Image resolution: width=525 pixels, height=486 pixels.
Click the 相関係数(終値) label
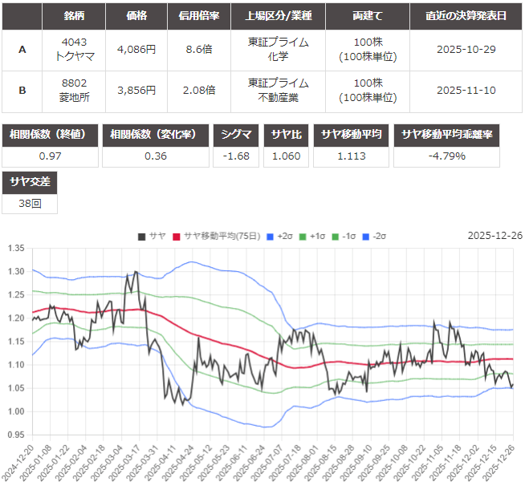51,135
